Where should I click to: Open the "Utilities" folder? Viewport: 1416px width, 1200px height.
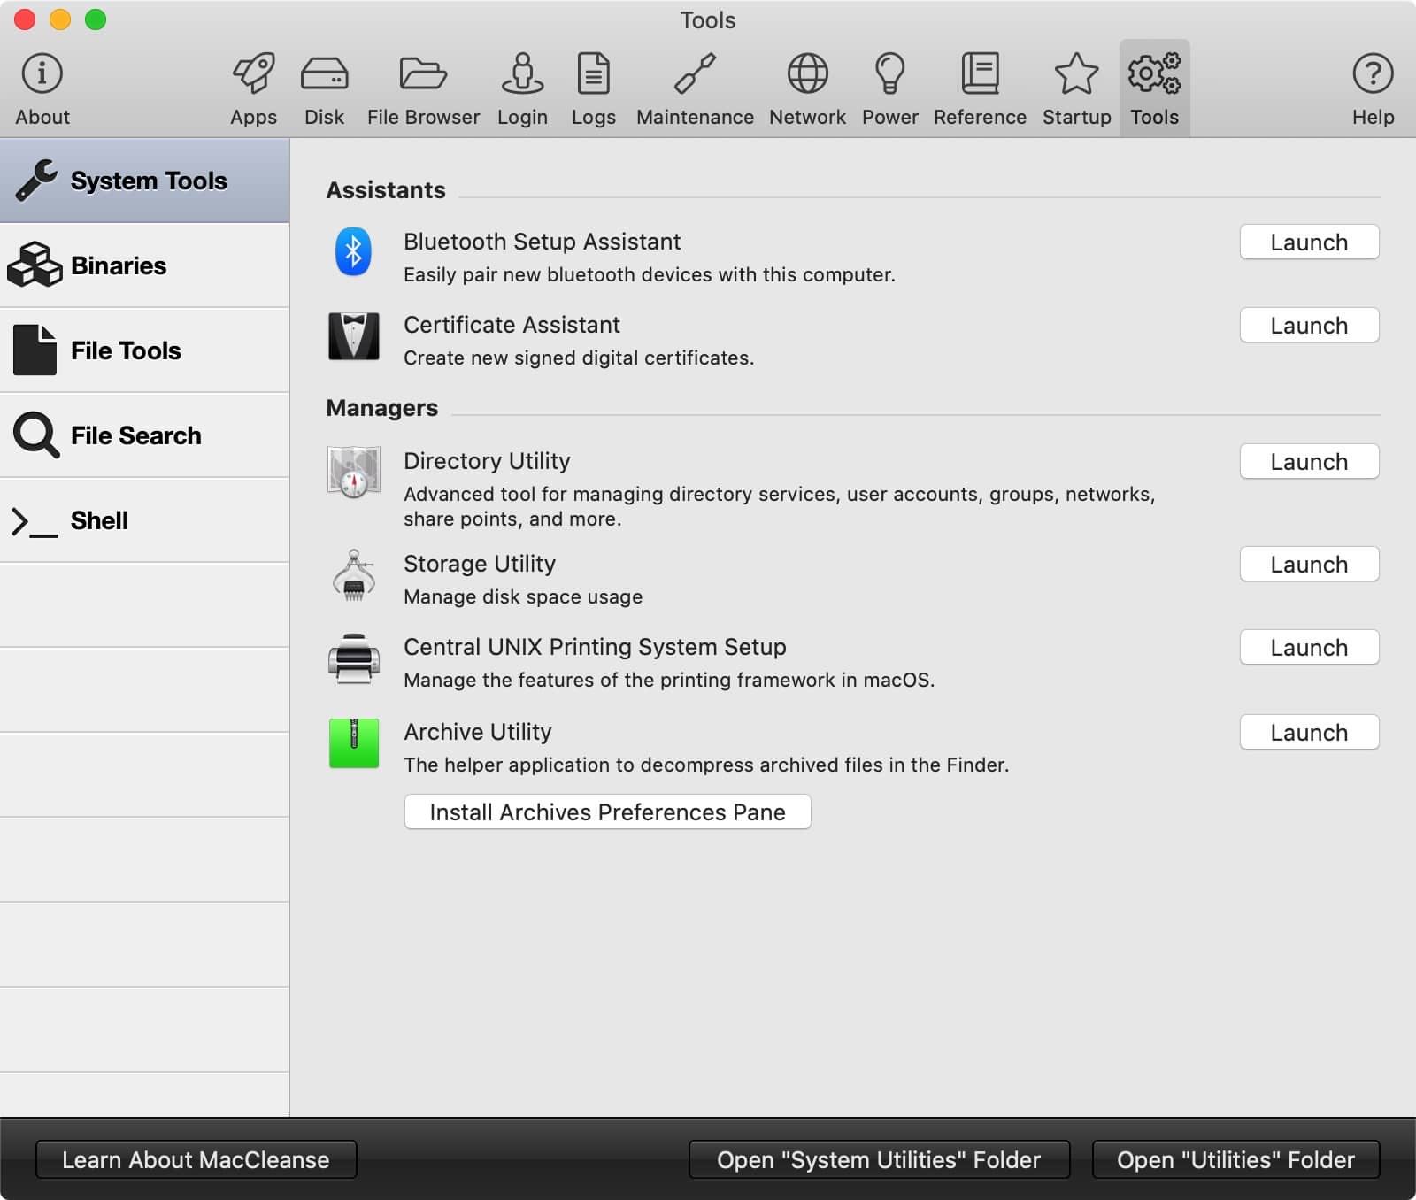[x=1235, y=1160]
